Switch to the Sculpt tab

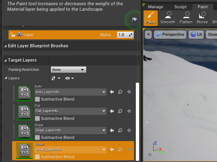(180, 7)
